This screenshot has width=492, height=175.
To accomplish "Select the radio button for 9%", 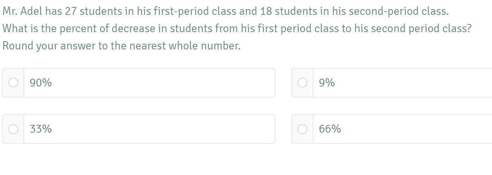I will tap(302, 83).
